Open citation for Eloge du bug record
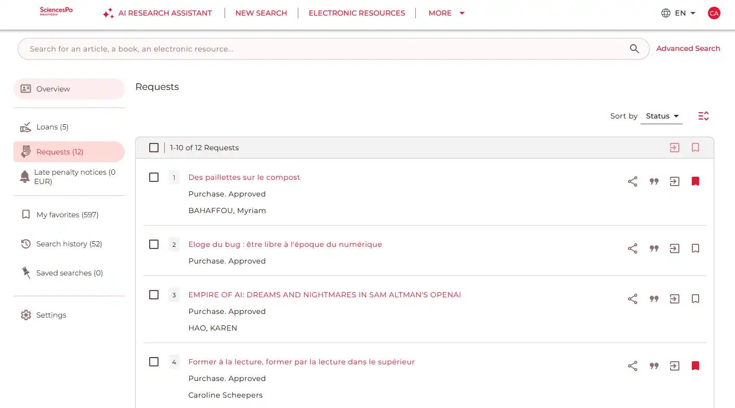The width and height of the screenshot is (735, 408). (654, 248)
